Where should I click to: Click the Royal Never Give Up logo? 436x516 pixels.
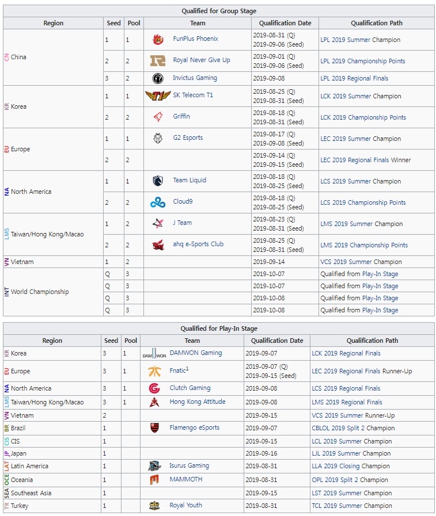(x=157, y=61)
